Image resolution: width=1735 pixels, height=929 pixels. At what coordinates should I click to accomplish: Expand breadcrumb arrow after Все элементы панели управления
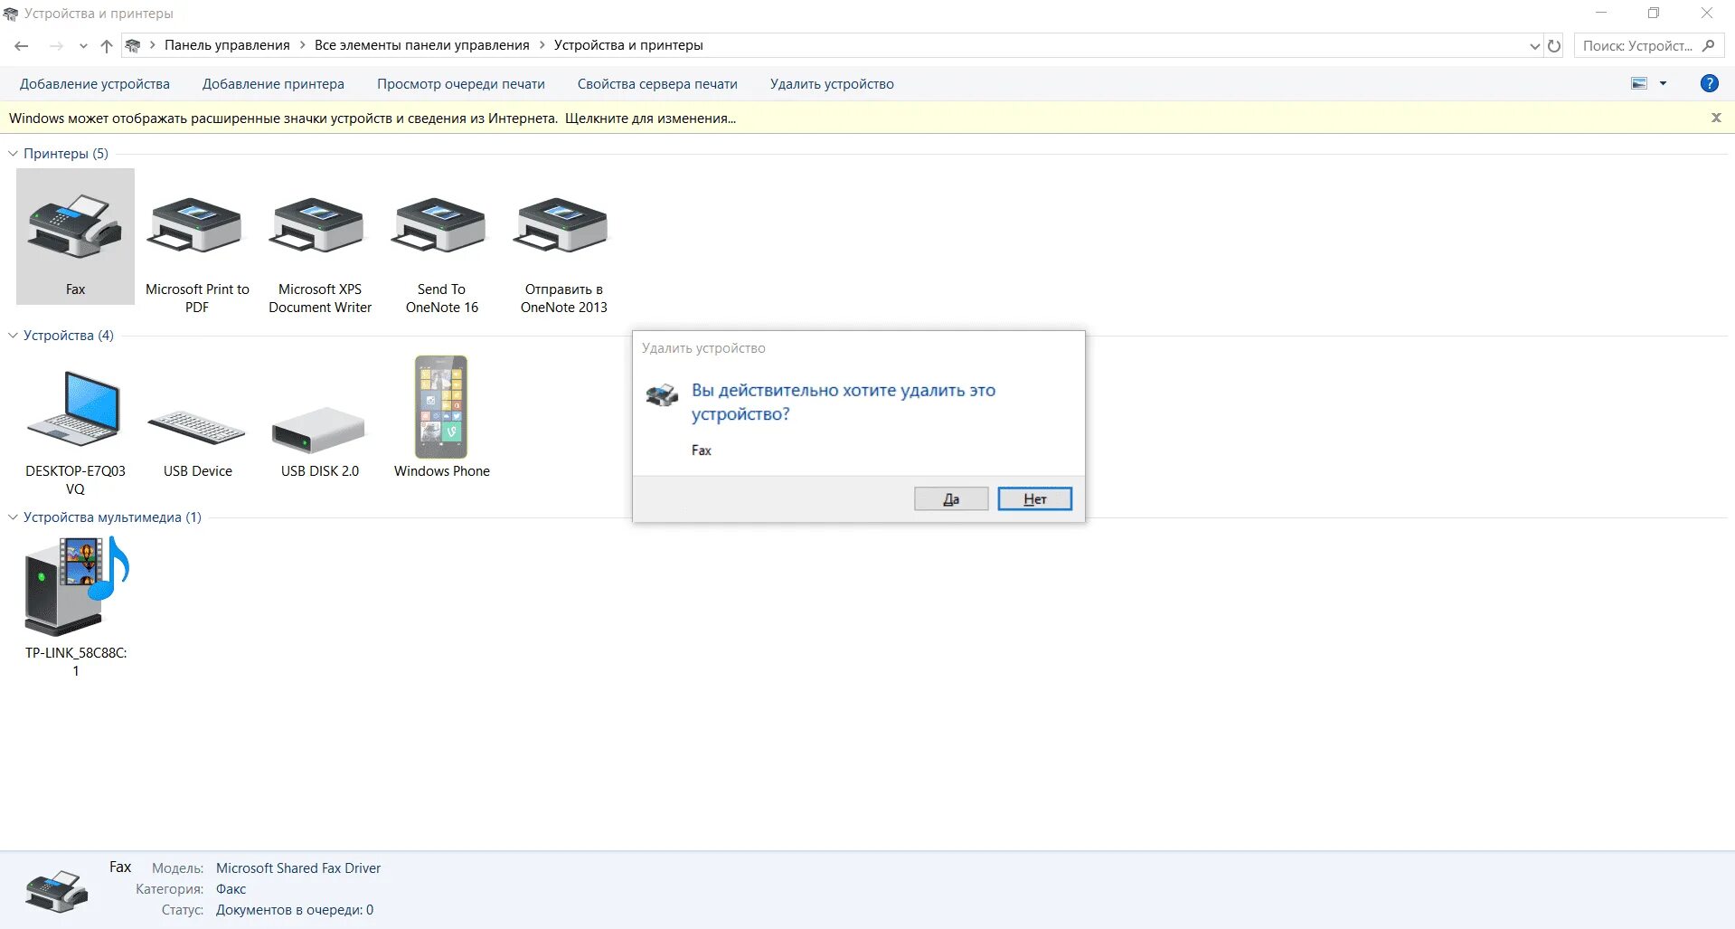[542, 45]
